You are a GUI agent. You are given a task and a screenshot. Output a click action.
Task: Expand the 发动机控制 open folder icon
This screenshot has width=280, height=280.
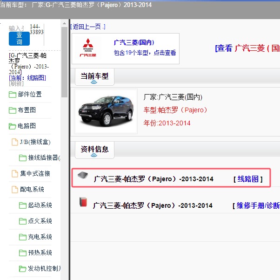[23, 269]
